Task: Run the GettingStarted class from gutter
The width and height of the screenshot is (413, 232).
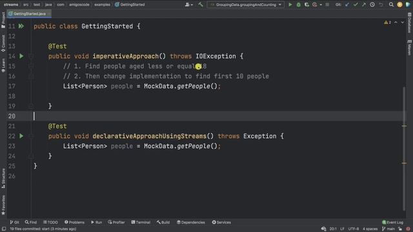Action: click(21, 26)
